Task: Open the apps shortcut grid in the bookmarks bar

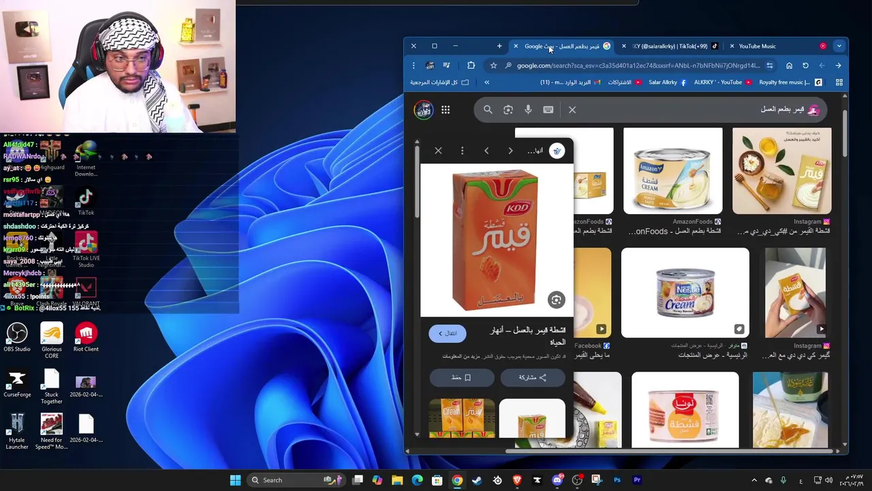Action: click(839, 83)
